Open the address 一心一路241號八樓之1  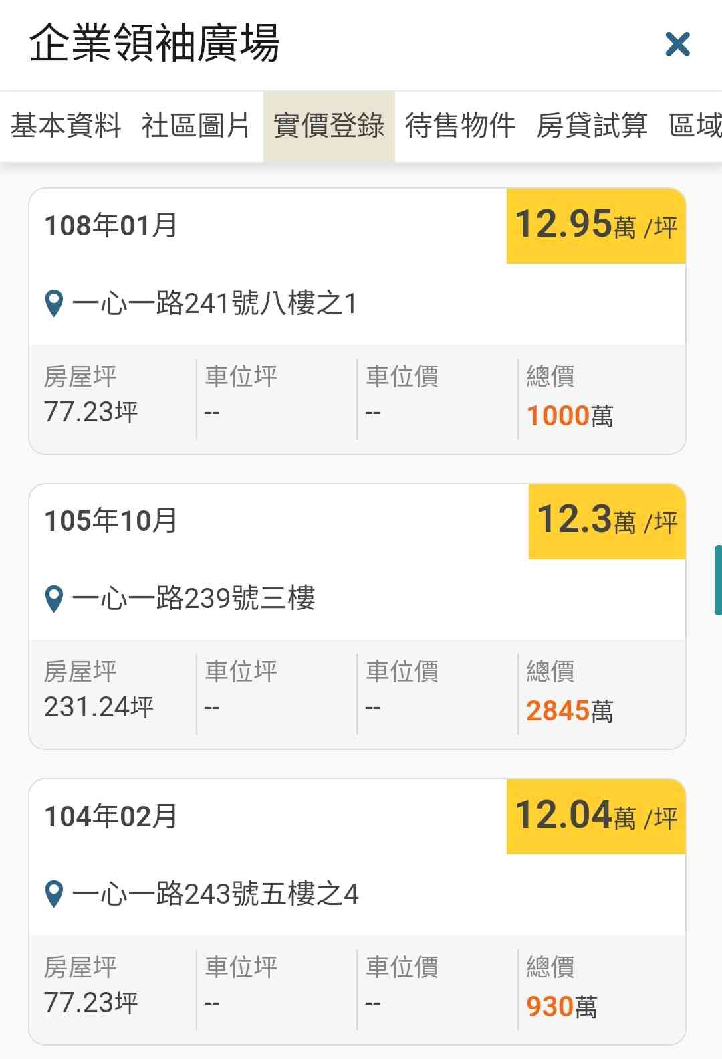click(x=214, y=304)
